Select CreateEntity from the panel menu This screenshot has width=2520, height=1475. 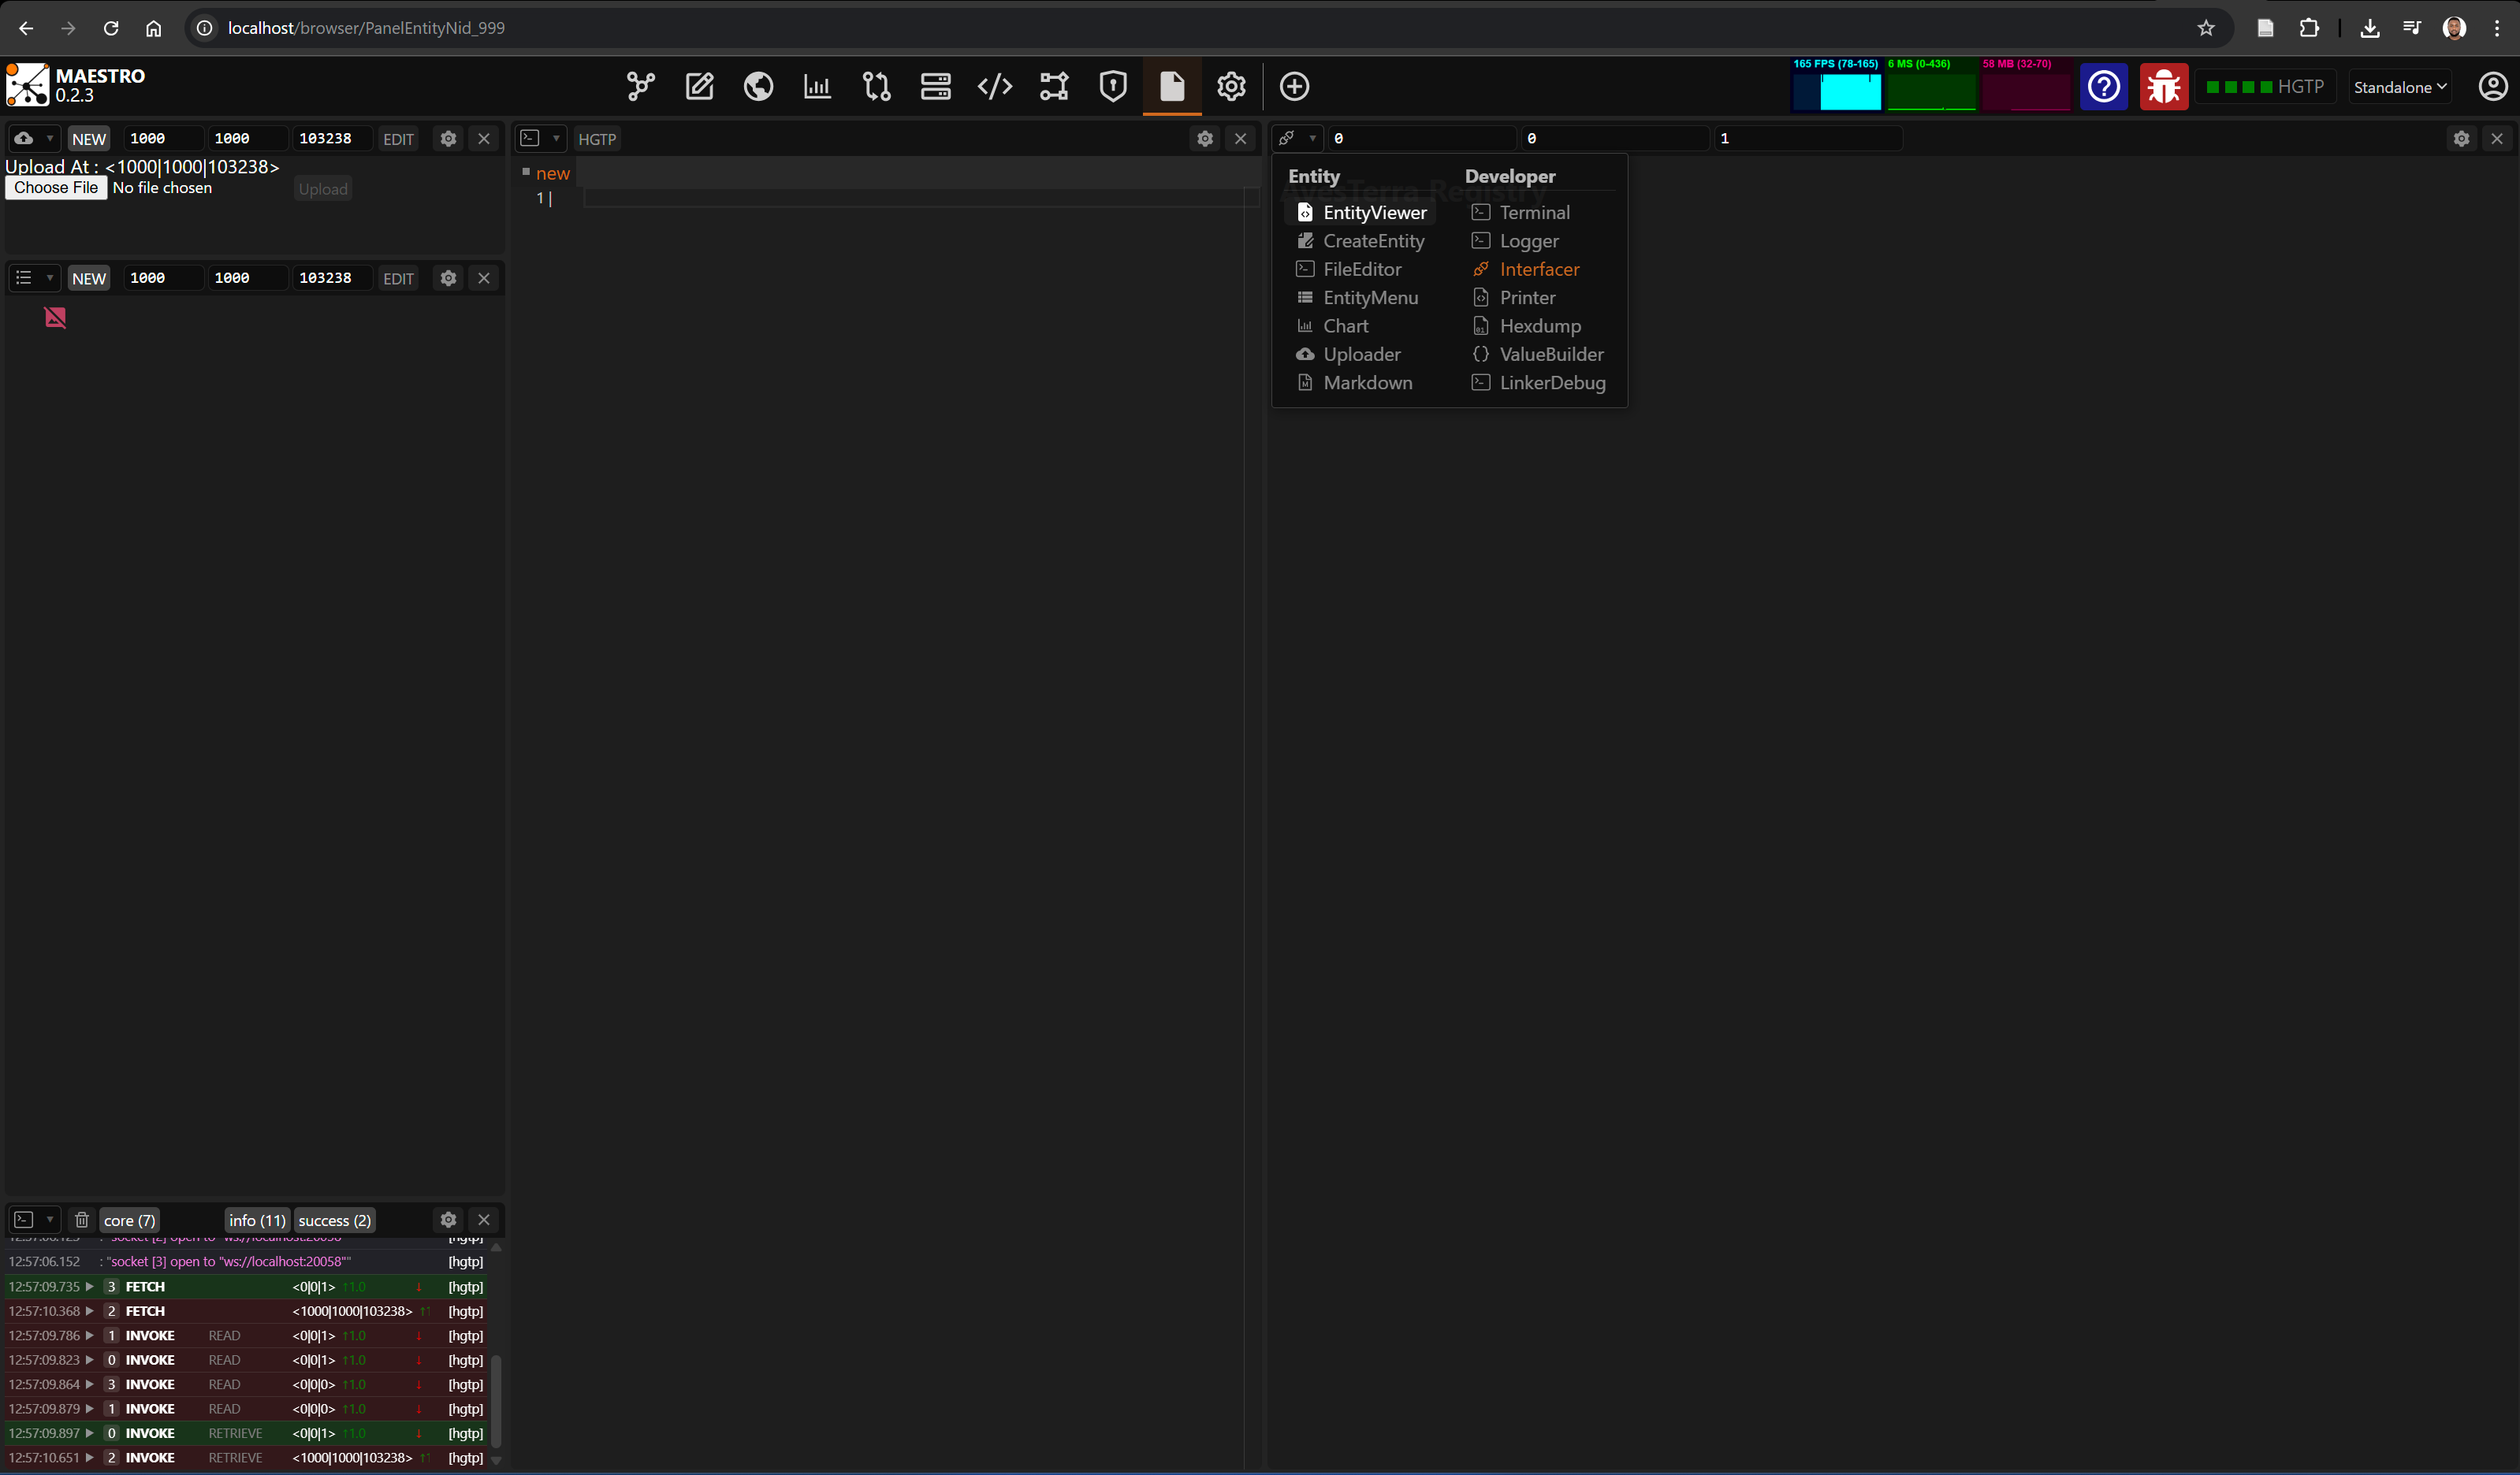point(1361,241)
